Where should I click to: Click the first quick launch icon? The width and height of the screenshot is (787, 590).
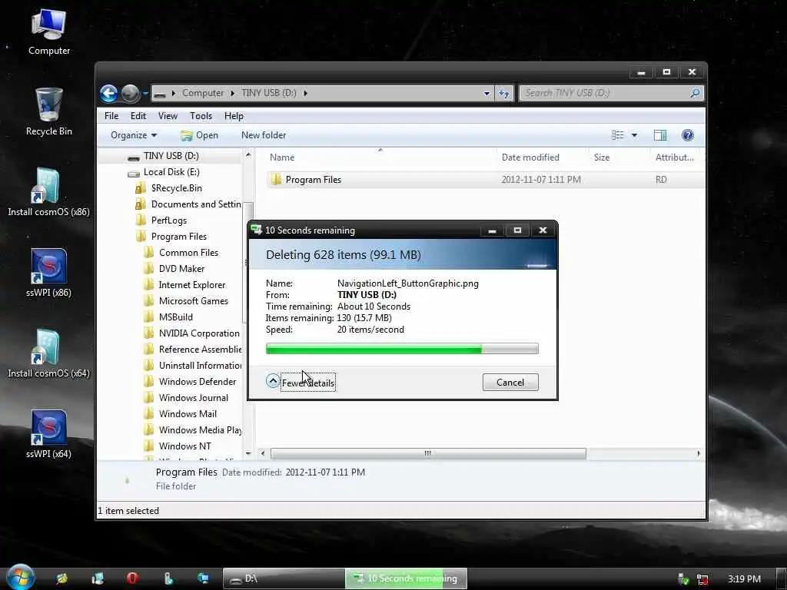[62, 578]
